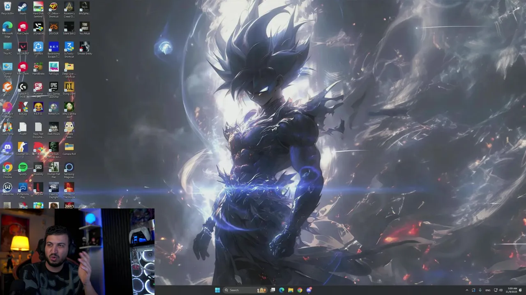Open the ENG language switcher
Viewport: 526px width, 295px height.
pos(488,290)
